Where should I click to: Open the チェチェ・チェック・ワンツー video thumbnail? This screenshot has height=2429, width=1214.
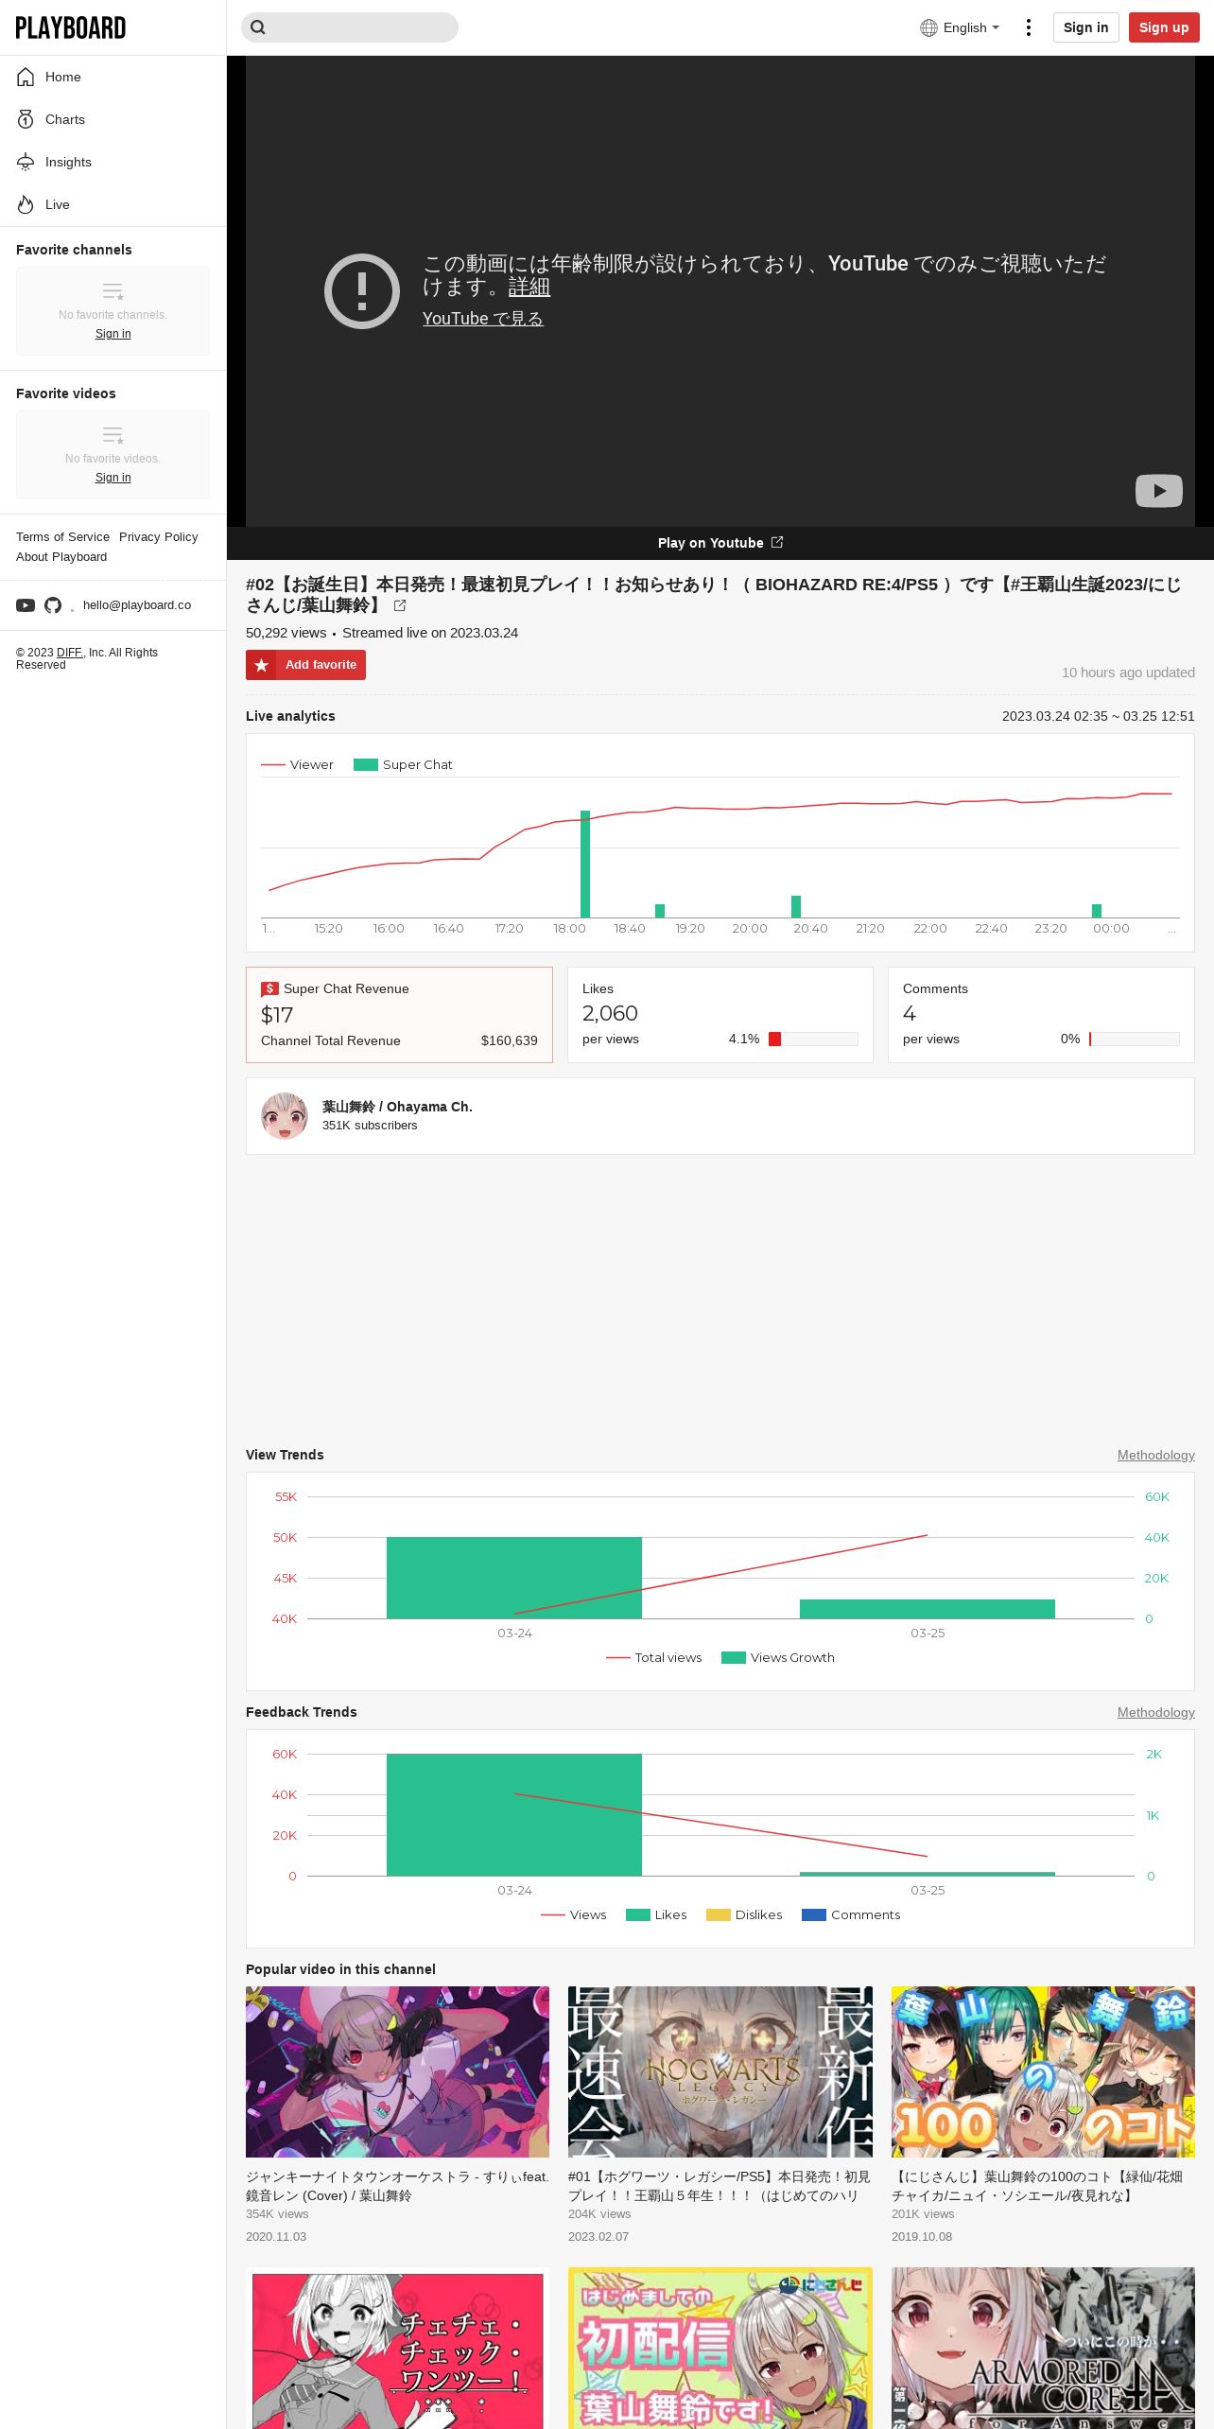[397, 2348]
